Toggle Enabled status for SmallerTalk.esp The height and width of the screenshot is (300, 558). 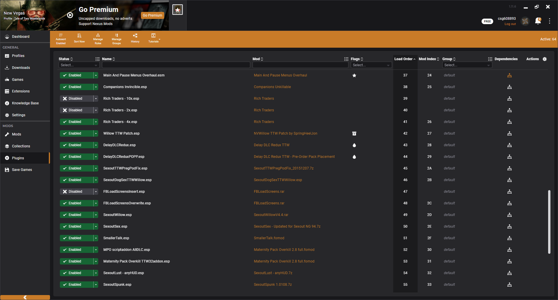tap(76, 238)
